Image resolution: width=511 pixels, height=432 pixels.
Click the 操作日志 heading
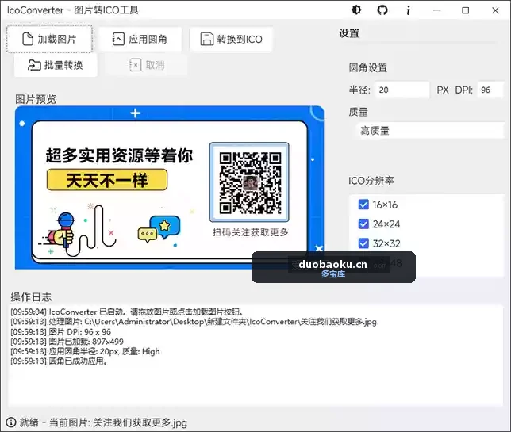[31, 297]
